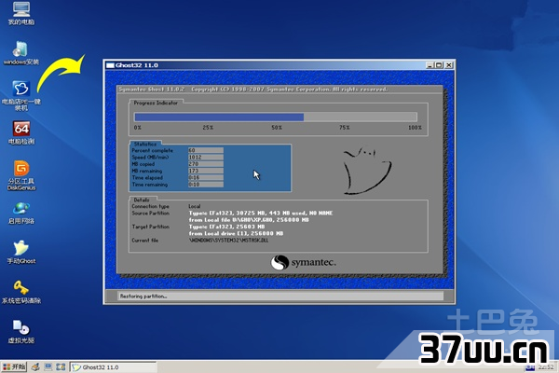
Task: Click the 启用网络 desktop shortcut
Action: 21,213
